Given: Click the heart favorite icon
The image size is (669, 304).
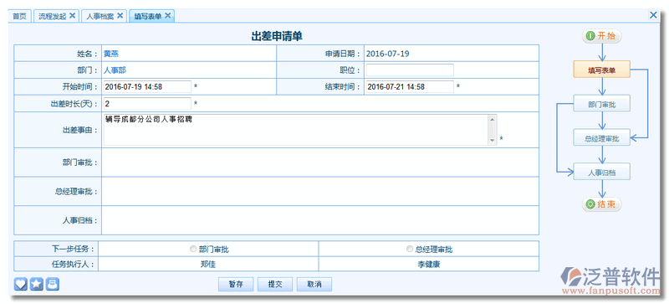Looking at the screenshot, I should pos(21,284).
